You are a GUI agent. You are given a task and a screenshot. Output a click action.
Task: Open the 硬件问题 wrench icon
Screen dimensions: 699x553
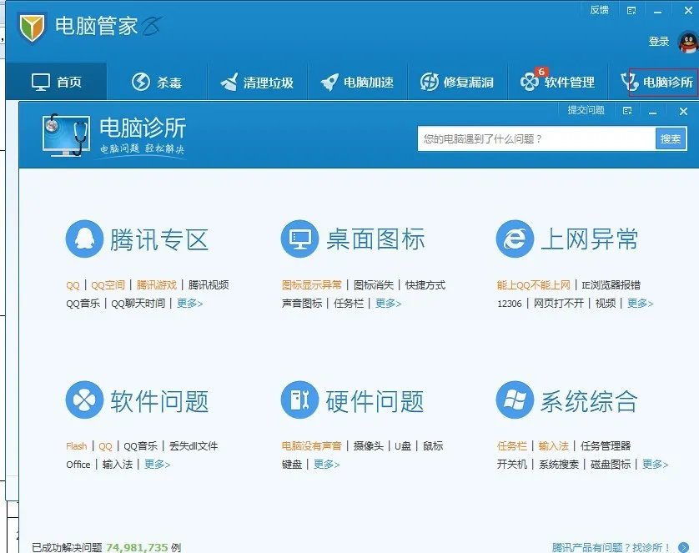(x=301, y=400)
